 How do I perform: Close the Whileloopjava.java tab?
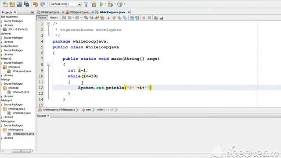click(x=129, y=12)
